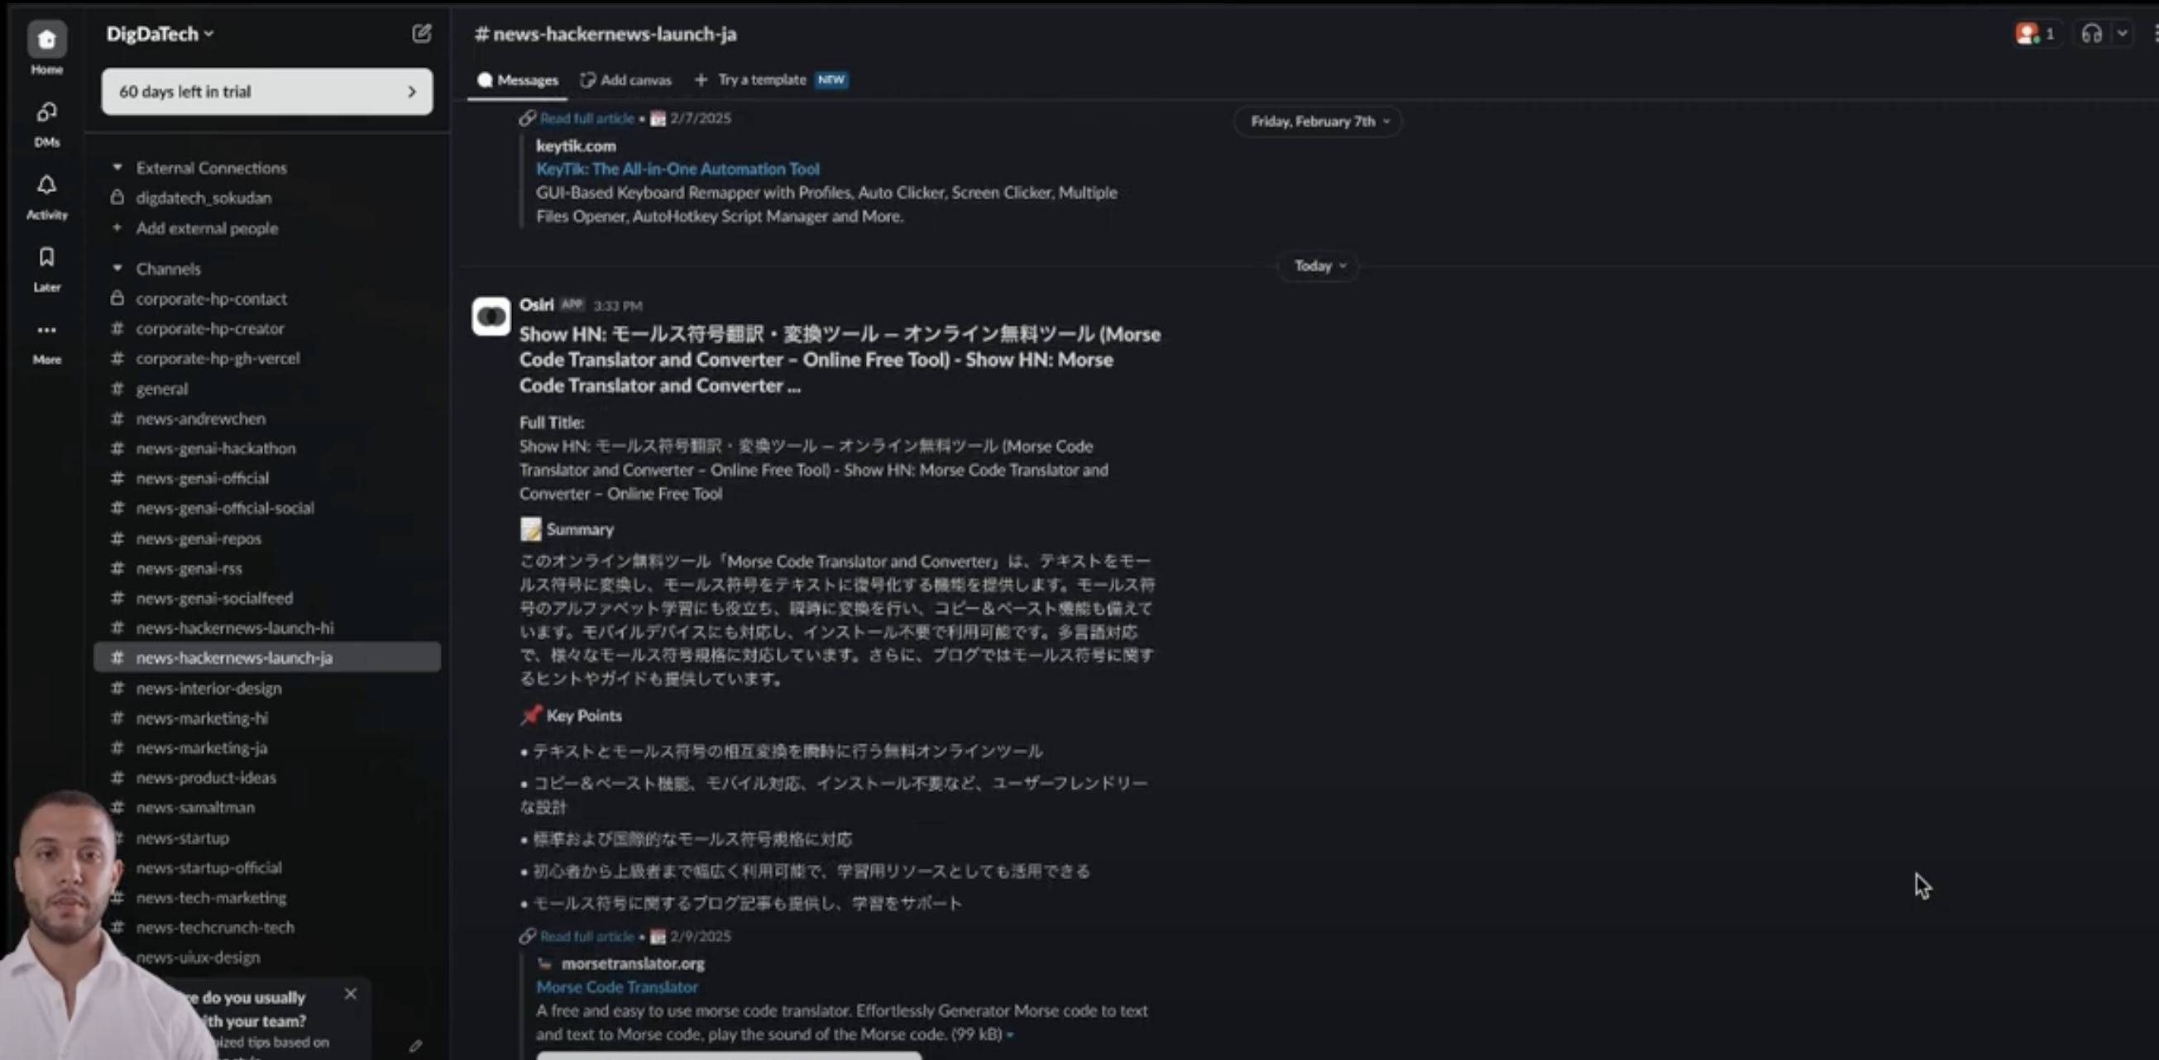Open the Activity bell icon
The image size is (2159, 1060).
[x=46, y=185]
